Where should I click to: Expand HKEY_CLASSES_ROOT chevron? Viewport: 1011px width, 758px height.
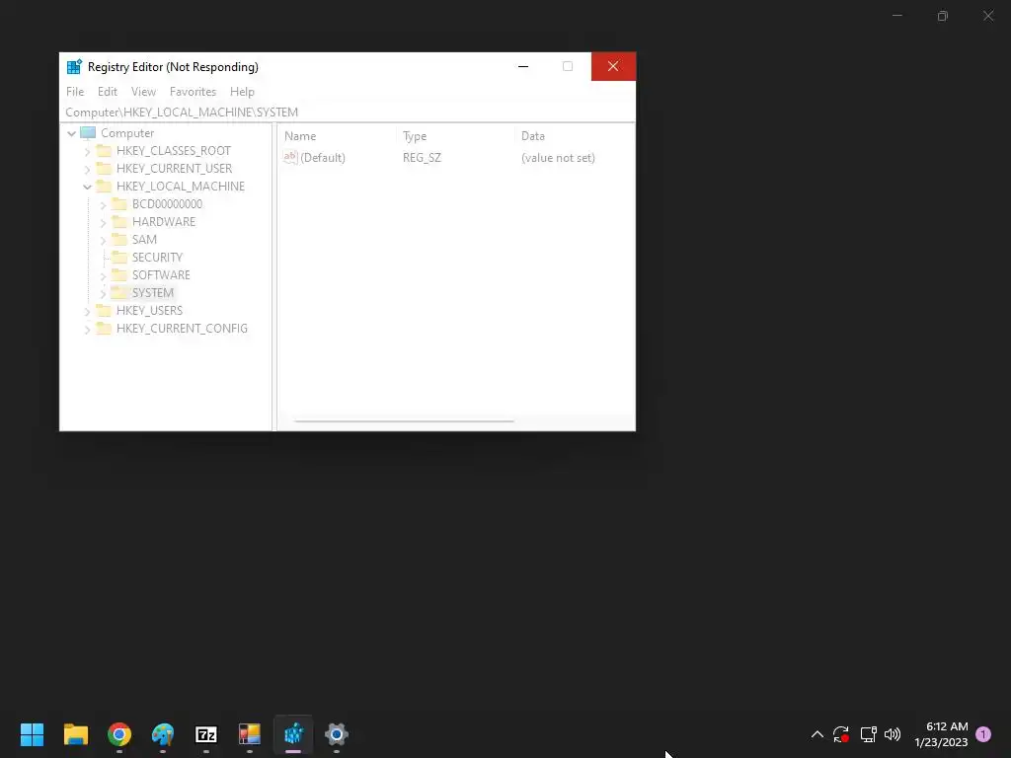87,151
